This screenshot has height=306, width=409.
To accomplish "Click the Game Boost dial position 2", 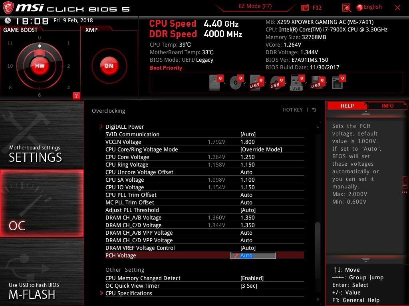I will (x=68, y=66).
